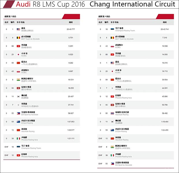Click the Polish flag in the 第3回合 table
This screenshot has height=173, width=179.
point(18,71)
